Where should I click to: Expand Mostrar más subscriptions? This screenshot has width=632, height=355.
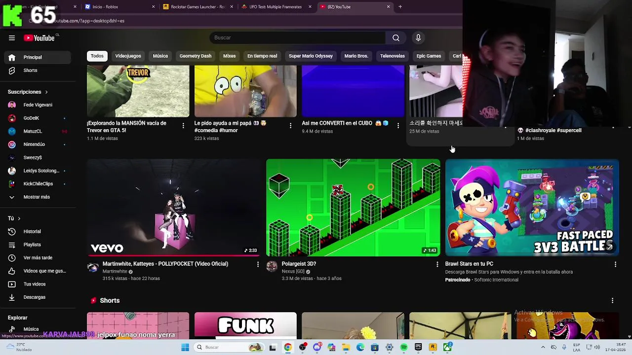pos(38,197)
